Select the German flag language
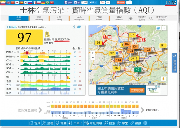Viewport: 180px width, 128px height. [43, 2]
